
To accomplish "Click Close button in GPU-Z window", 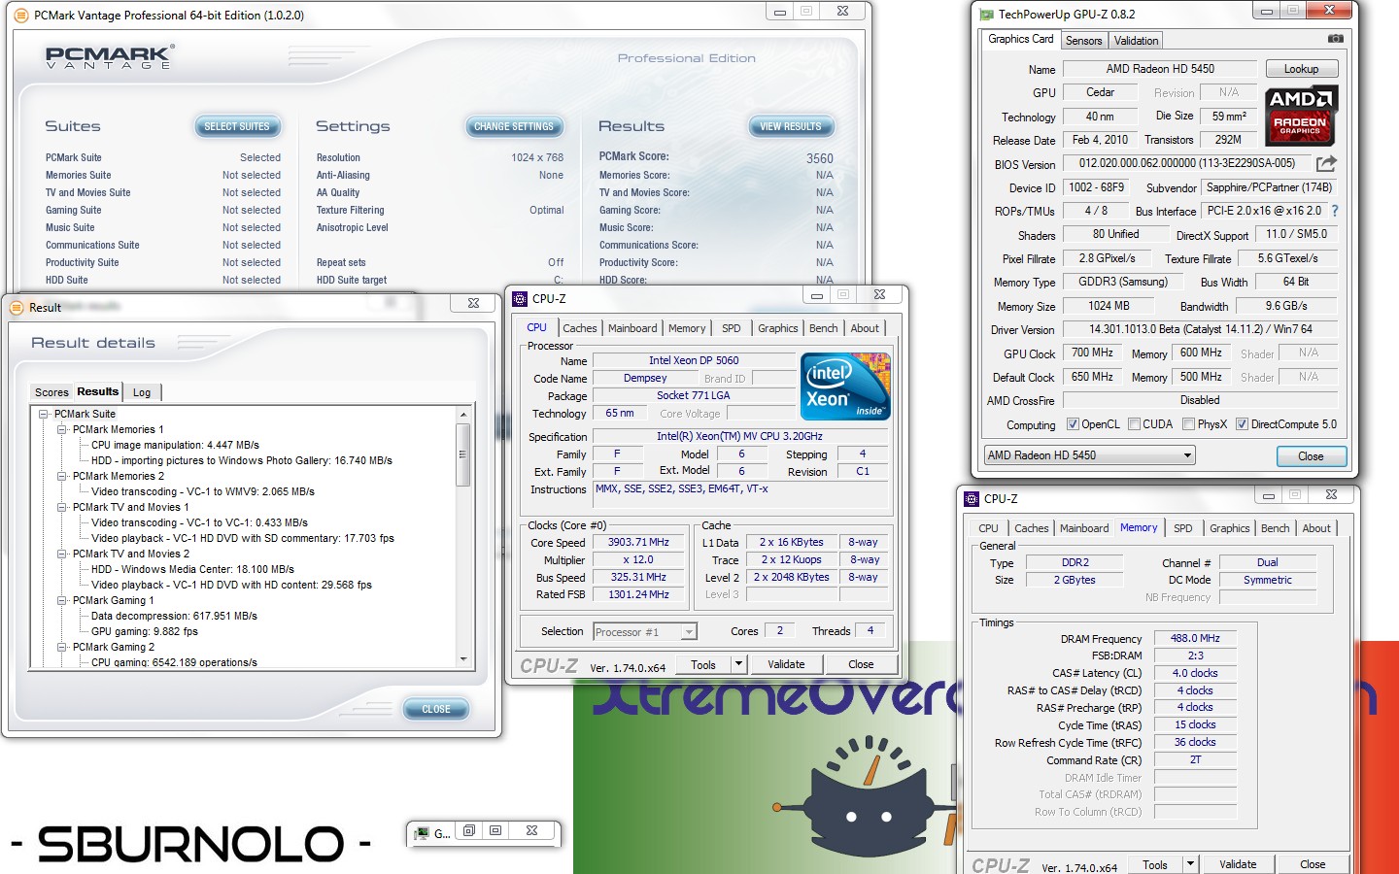I will click(1311, 456).
